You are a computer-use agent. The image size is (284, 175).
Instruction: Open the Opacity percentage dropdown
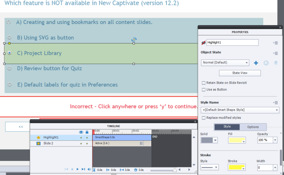pos(275,140)
